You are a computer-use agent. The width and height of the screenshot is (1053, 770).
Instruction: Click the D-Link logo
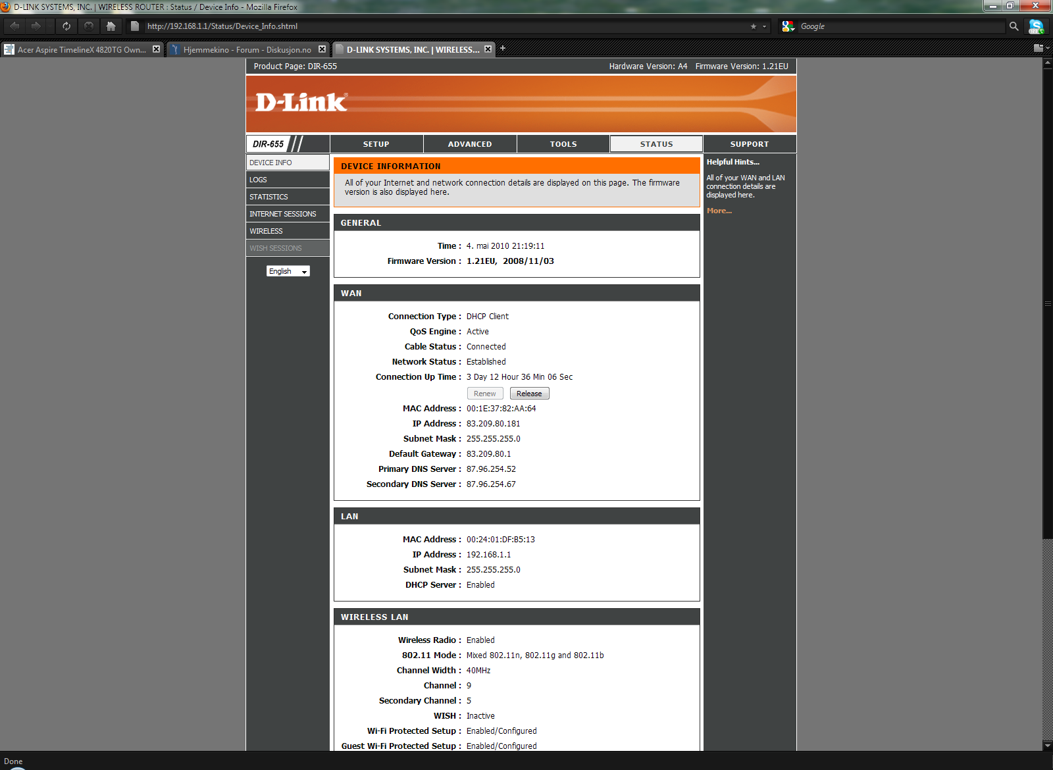click(x=301, y=102)
